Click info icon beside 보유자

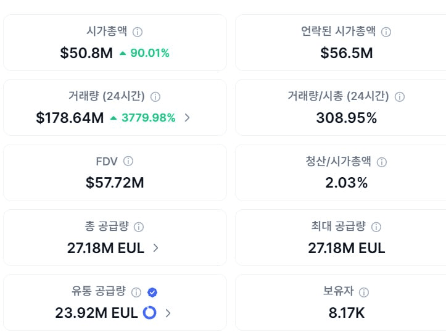pos(364,292)
